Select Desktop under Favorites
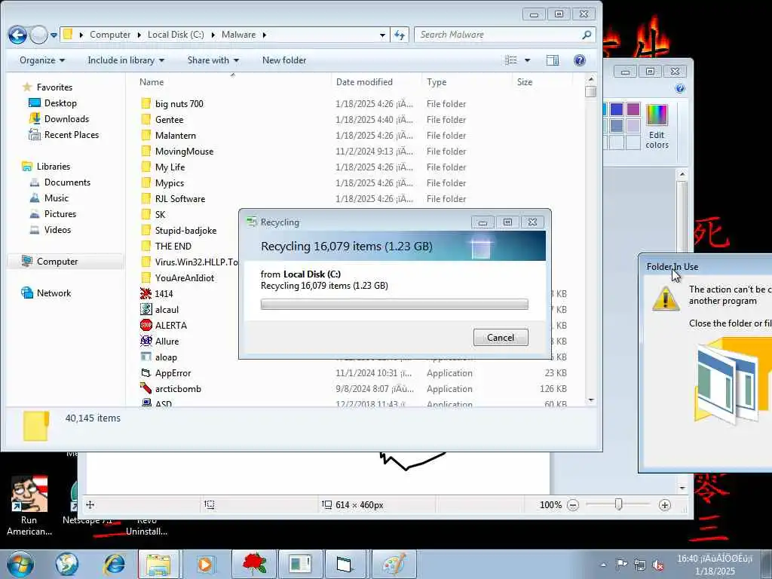This screenshot has width=772, height=579. click(x=53, y=103)
